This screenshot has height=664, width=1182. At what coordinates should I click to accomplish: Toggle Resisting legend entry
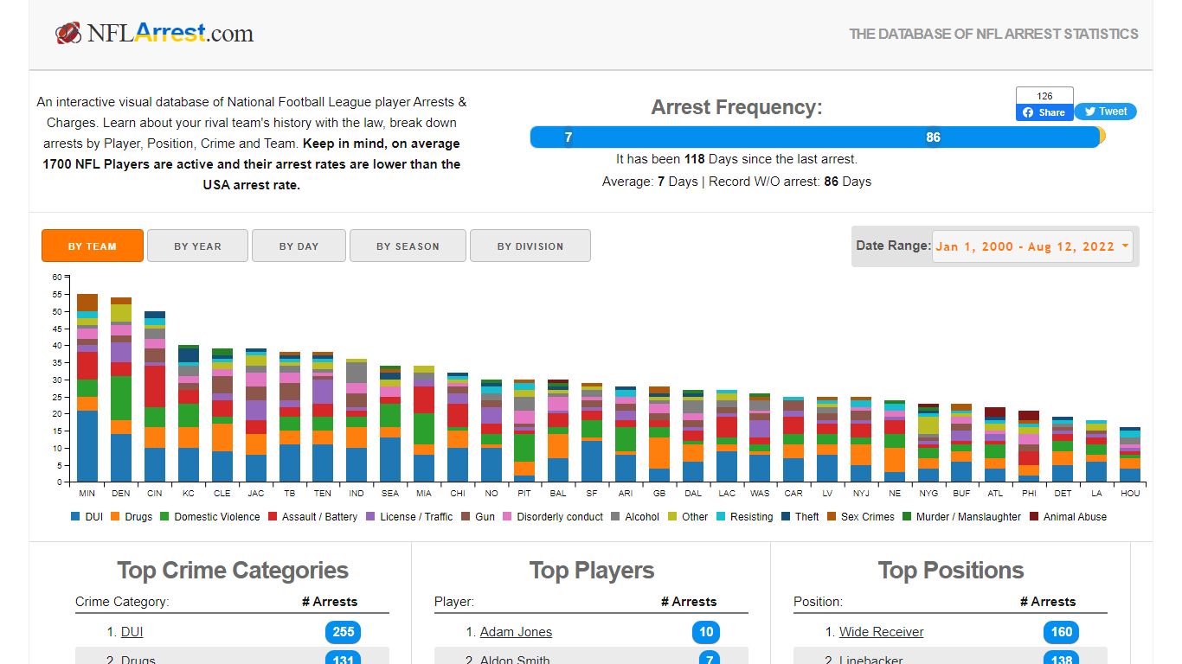click(x=745, y=517)
